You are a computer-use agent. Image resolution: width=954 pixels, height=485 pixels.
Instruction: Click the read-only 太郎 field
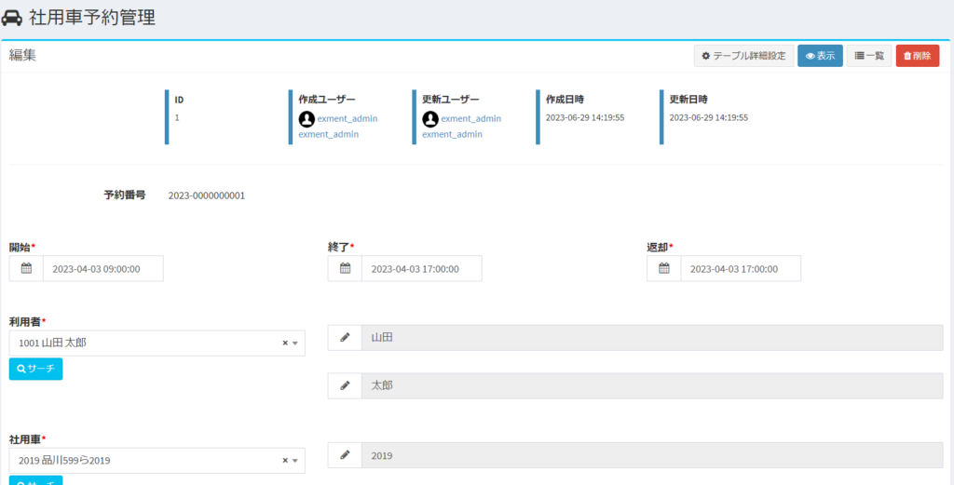(652, 385)
